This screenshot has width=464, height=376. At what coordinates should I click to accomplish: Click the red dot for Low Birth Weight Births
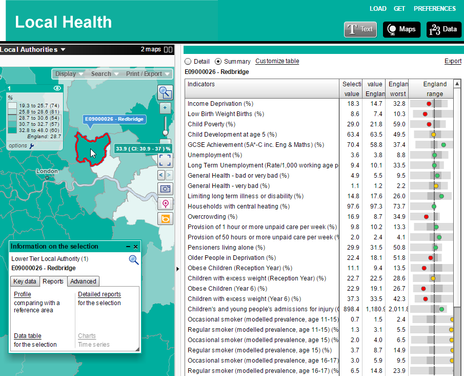[x=425, y=114]
